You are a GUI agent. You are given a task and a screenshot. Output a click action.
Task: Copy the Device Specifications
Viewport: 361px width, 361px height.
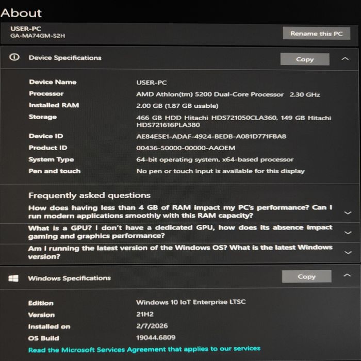[x=305, y=59]
